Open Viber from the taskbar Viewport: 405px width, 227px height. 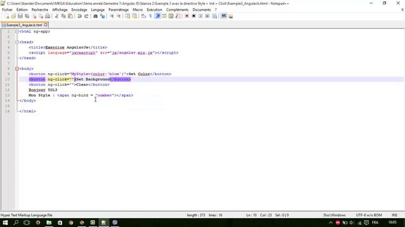pos(115,223)
